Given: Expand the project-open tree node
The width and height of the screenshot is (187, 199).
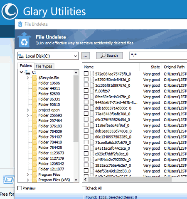Looking at the screenshot, I should pyautogui.click(x=28, y=110).
